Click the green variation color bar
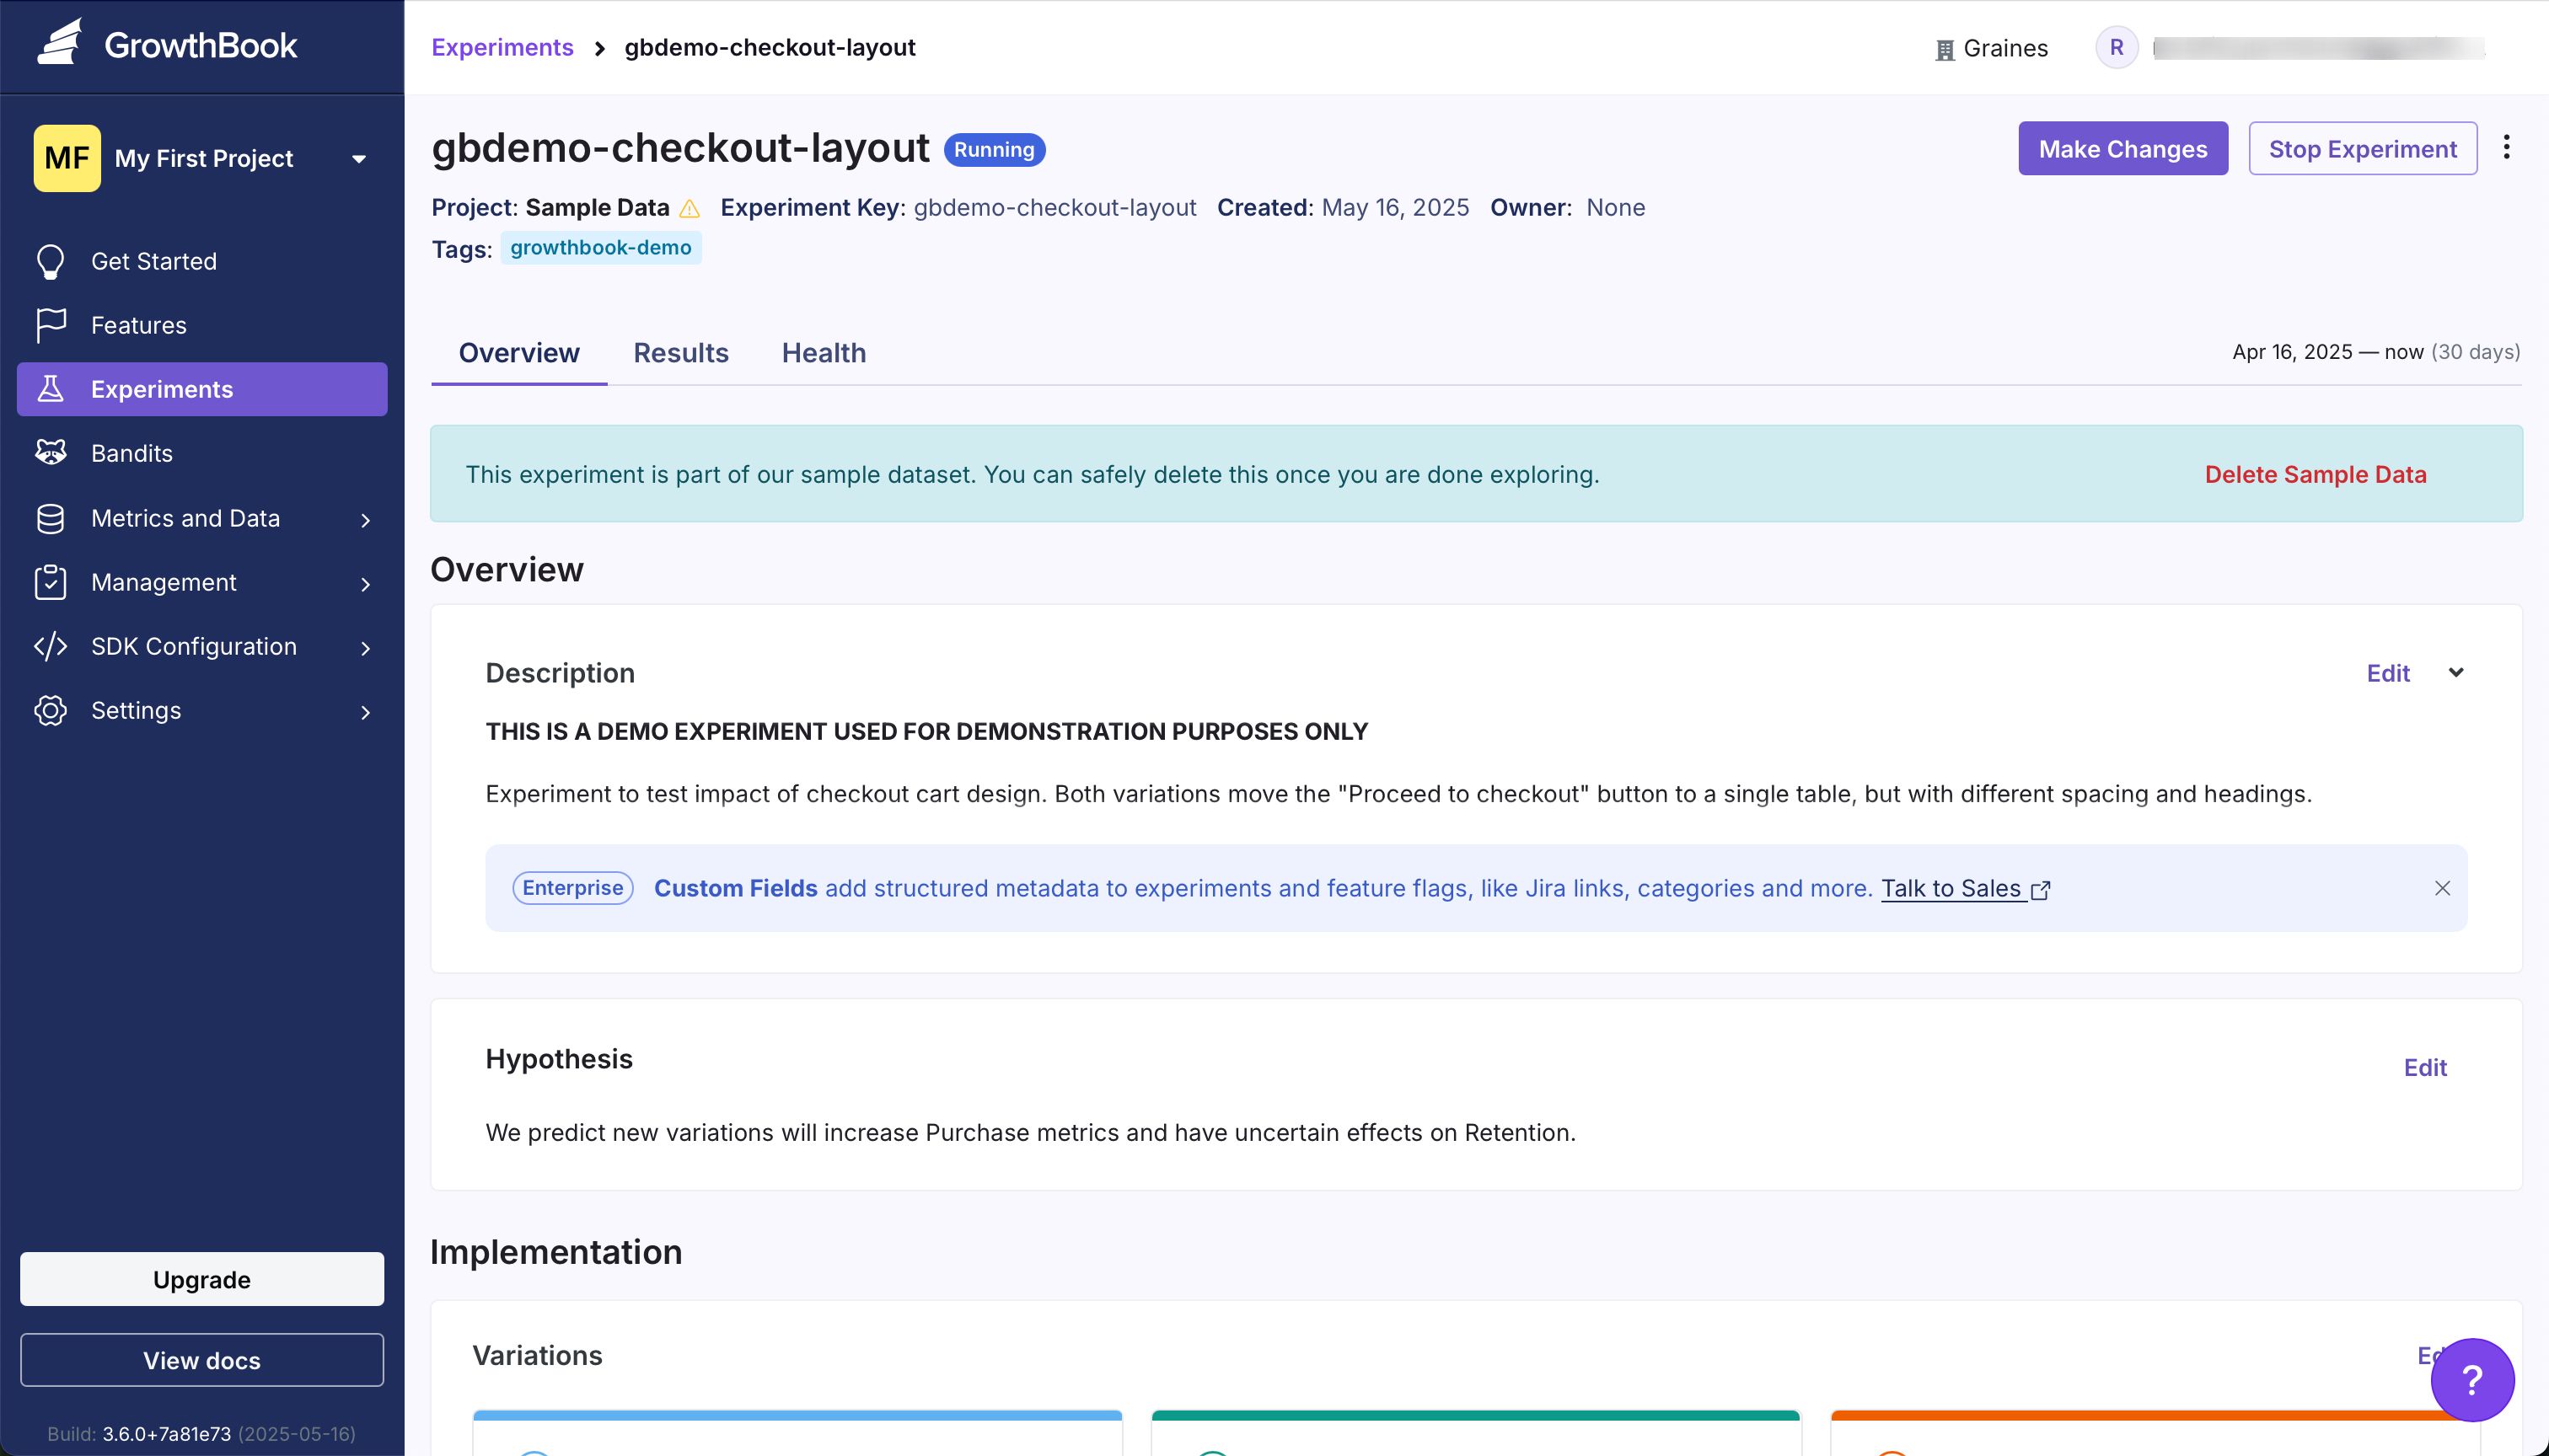Screen dimensions: 2549x1456 pos(1476,1416)
